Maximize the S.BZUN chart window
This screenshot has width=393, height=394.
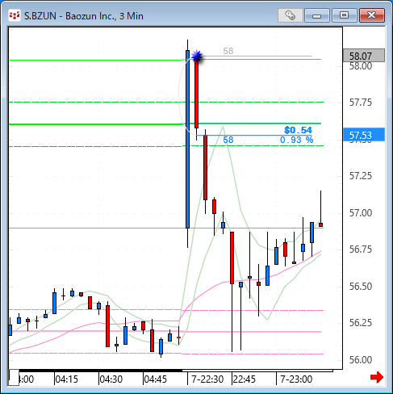[x=344, y=15]
